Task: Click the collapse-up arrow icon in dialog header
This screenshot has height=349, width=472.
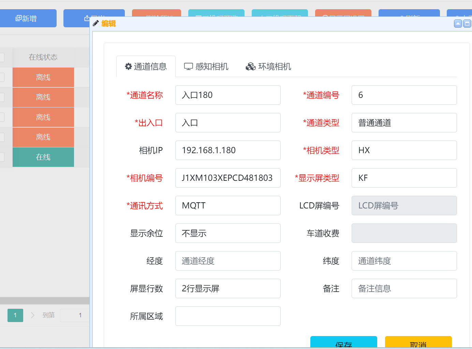Action: tap(458, 24)
